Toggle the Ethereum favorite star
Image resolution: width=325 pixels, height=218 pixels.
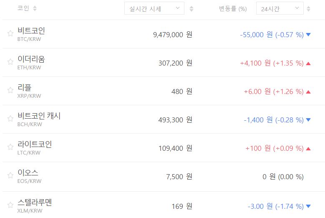click(10, 62)
